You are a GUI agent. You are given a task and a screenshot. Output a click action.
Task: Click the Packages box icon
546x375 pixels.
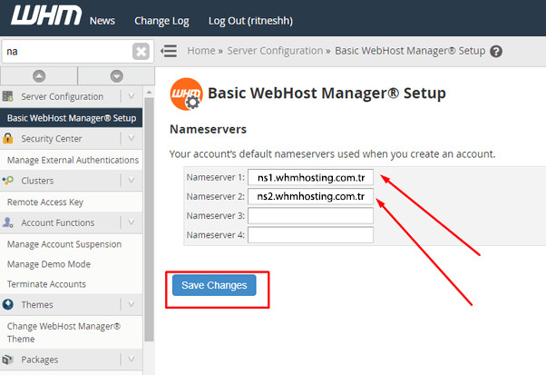7,360
